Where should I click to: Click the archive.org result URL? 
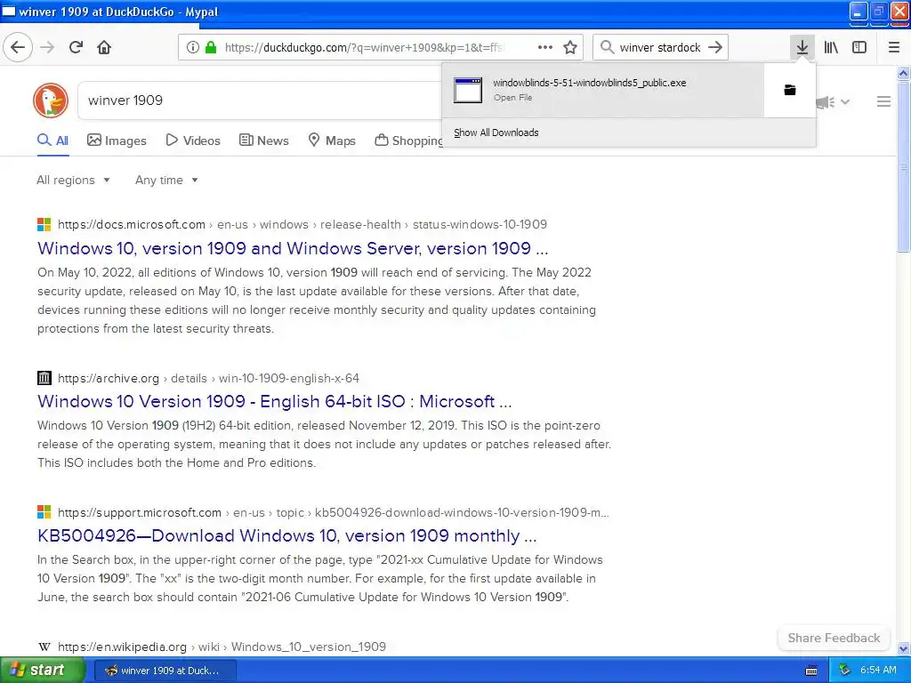[x=208, y=378]
